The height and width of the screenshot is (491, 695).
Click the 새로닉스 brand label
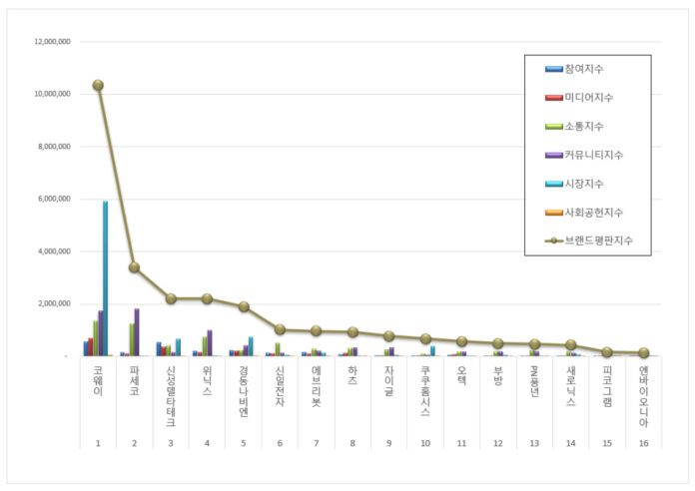click(x=571, y=386)
